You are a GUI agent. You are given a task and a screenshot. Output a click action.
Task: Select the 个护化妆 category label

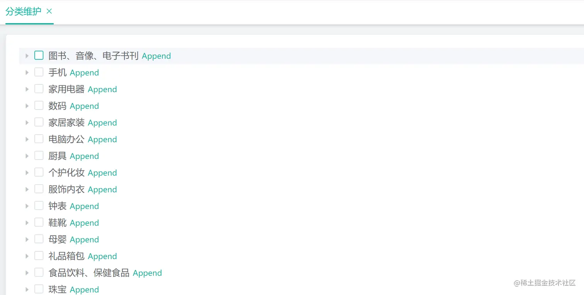pyautogui.click(x=66, y=173)
